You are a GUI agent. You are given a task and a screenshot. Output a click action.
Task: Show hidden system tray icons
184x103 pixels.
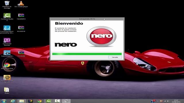pos(158,101)
